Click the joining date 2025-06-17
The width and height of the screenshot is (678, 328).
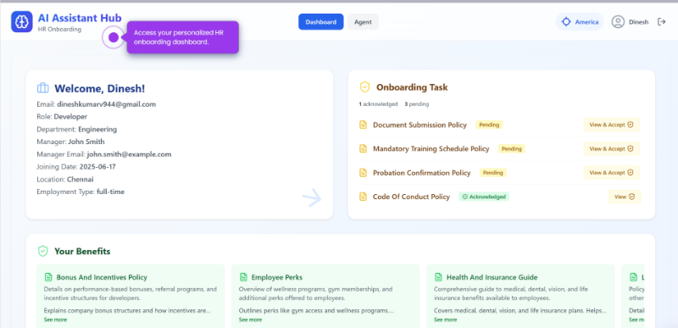pos(97,167)
